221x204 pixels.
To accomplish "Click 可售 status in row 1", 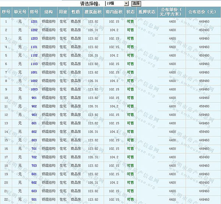I will [130, 22].
